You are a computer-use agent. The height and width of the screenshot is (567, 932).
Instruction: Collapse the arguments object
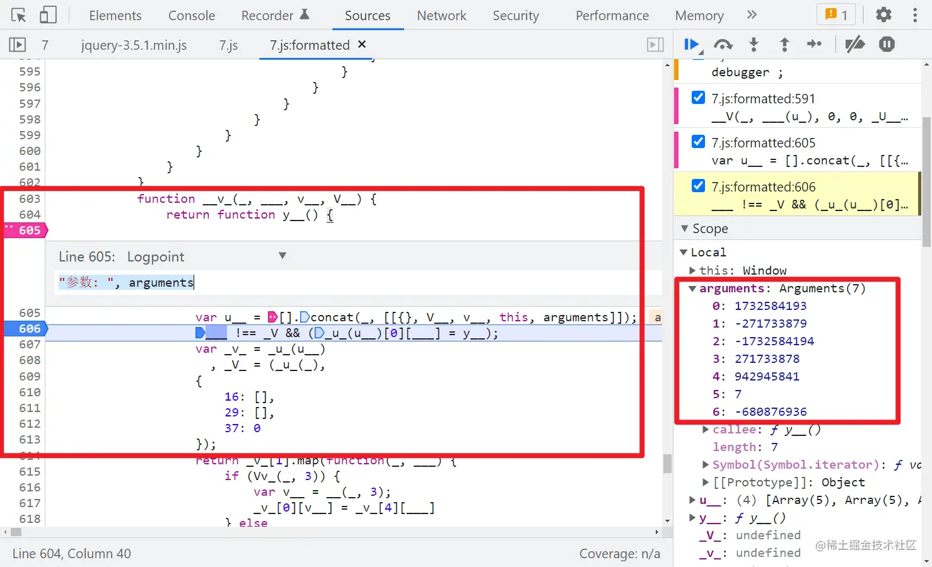[692, 289]
